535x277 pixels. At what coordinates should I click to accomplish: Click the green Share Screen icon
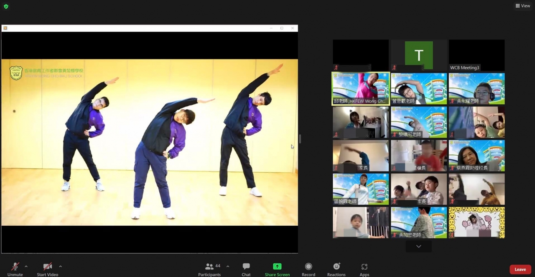(x=277, y=267)
